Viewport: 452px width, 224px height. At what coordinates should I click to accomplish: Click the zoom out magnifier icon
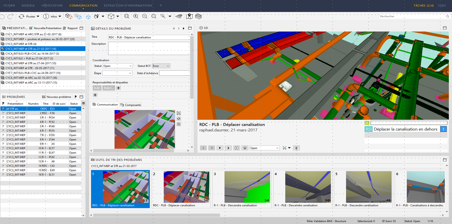(145, 17)
